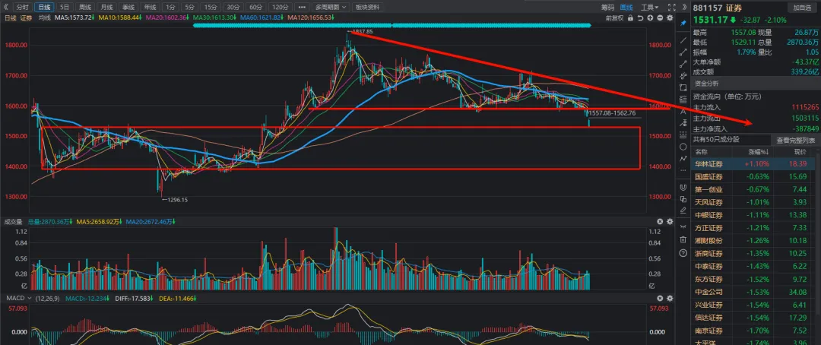Switch to 5分 minute chart
Screen dimensions: 821x345
pyautogui.click(x=189, y=8)
